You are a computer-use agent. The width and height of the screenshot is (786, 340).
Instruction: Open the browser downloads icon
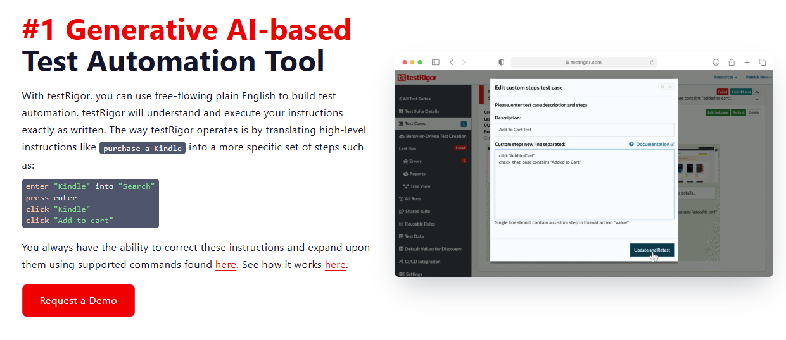(716, 63)
